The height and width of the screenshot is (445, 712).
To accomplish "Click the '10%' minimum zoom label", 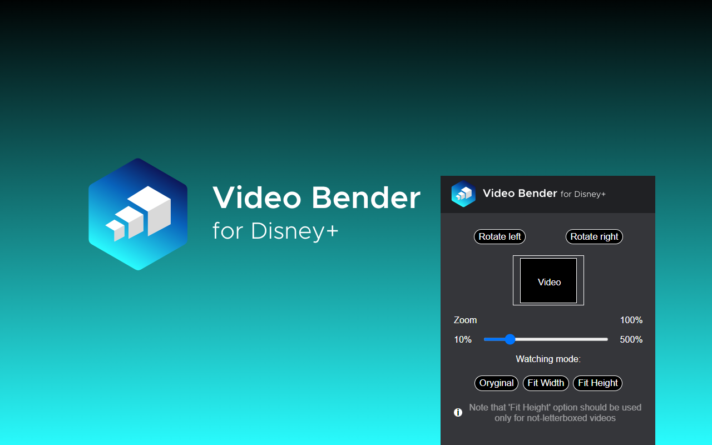I will tap(463, 339).
